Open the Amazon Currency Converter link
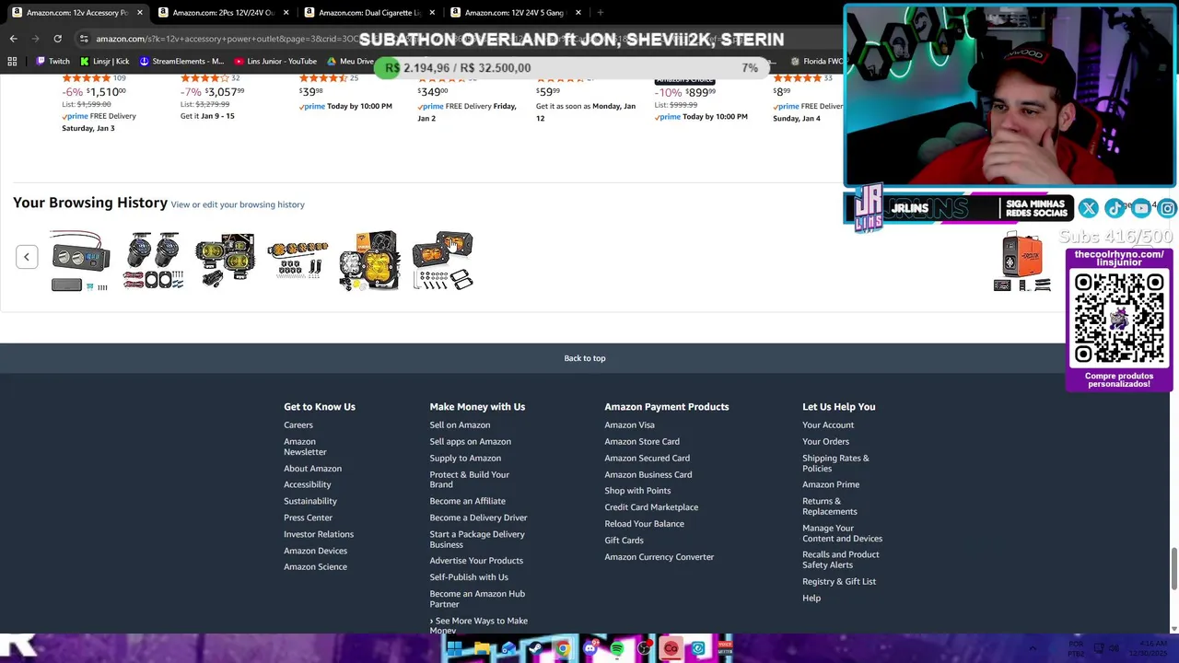This screenshot has width=1179, height=663. [x=659, y=557]
